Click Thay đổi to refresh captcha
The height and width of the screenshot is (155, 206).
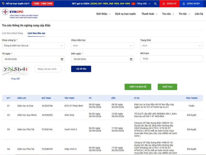pos(15,79)
